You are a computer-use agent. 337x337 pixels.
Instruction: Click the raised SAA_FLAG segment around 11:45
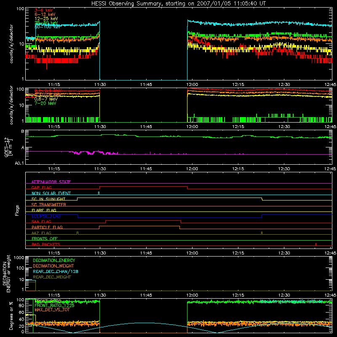click(x=143, y=220)
